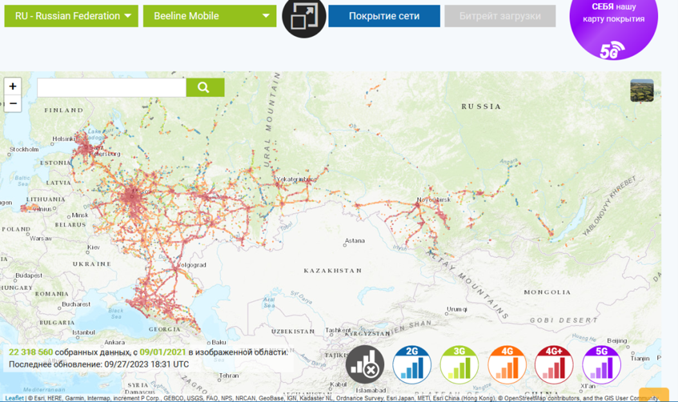Screen dimensions: 678x402
Task: Zoom in with the plus button
Action: coord(13,86)
